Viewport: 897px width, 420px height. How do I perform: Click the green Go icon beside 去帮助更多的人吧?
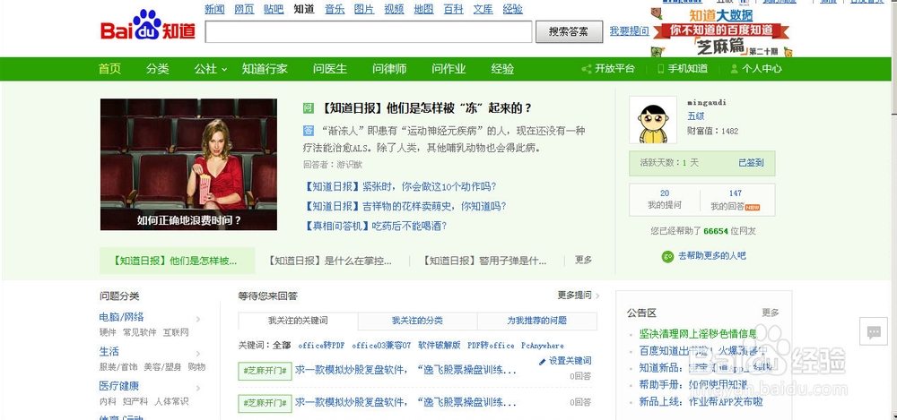coord(667,257)
